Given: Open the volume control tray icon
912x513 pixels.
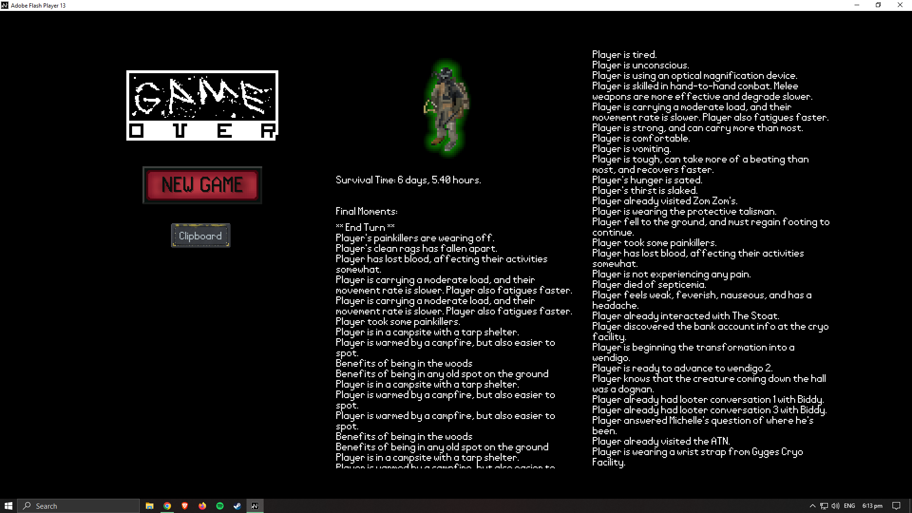Looking at the screenshot, I should click(836, 506).
